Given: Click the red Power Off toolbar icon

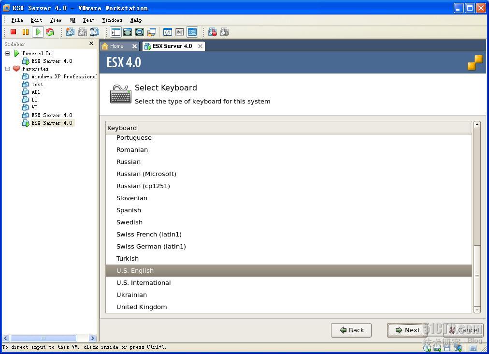Looking at the screenshot, I should tap(13, 32).
